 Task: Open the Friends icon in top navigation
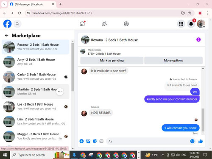(104, 24)
